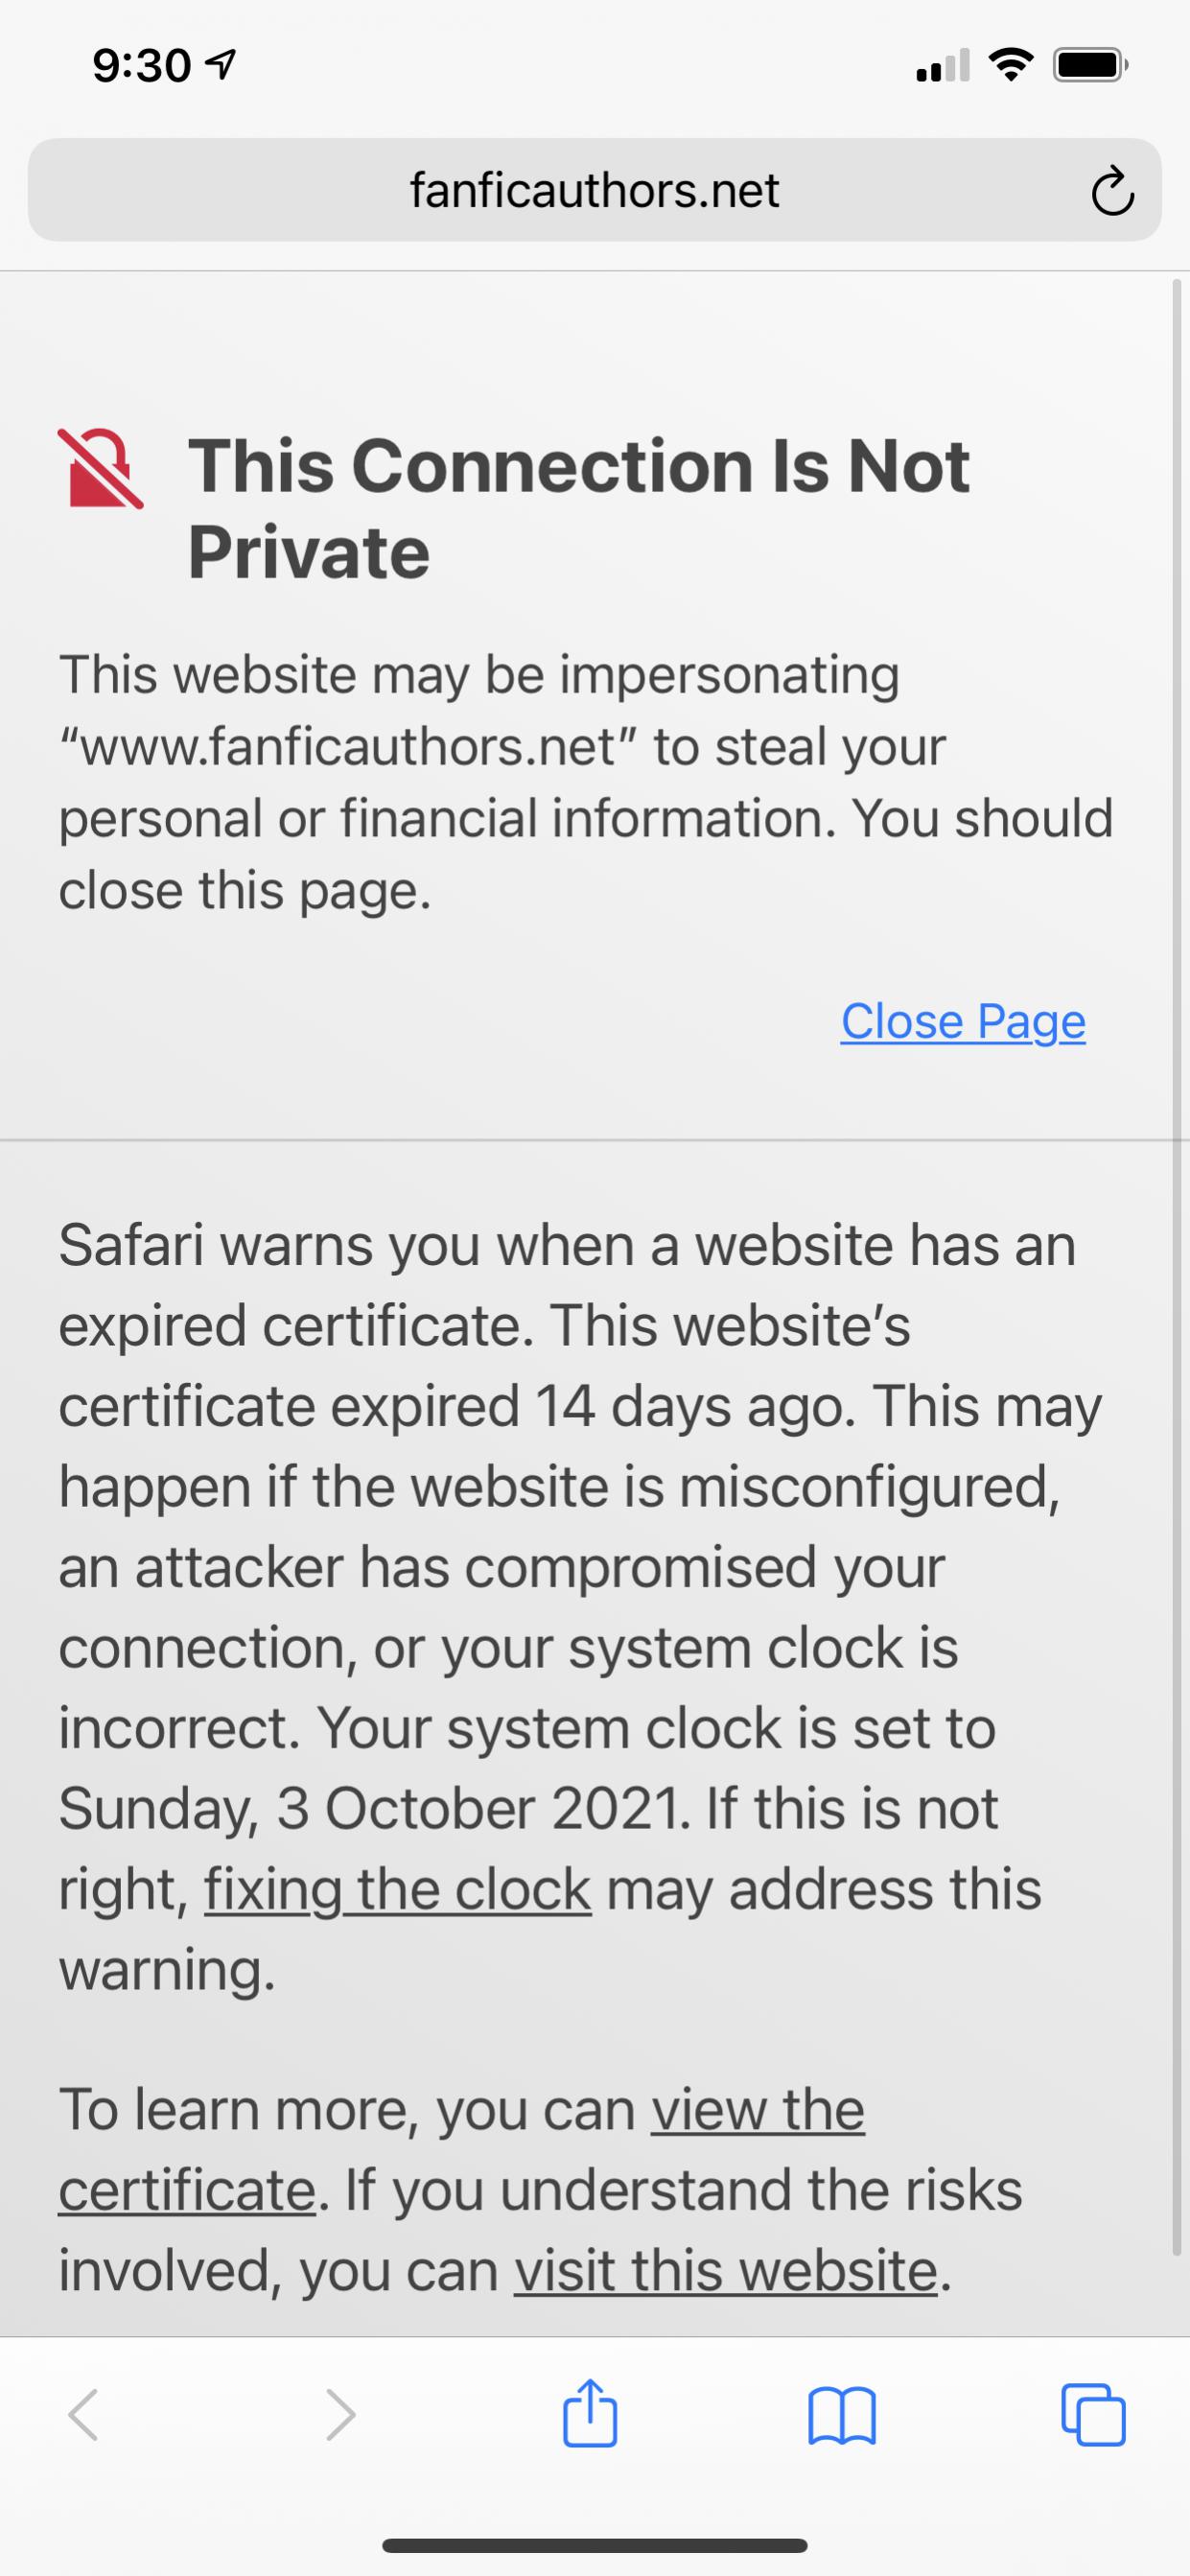Tap the battery indicator in status bar

point(1090,66)
